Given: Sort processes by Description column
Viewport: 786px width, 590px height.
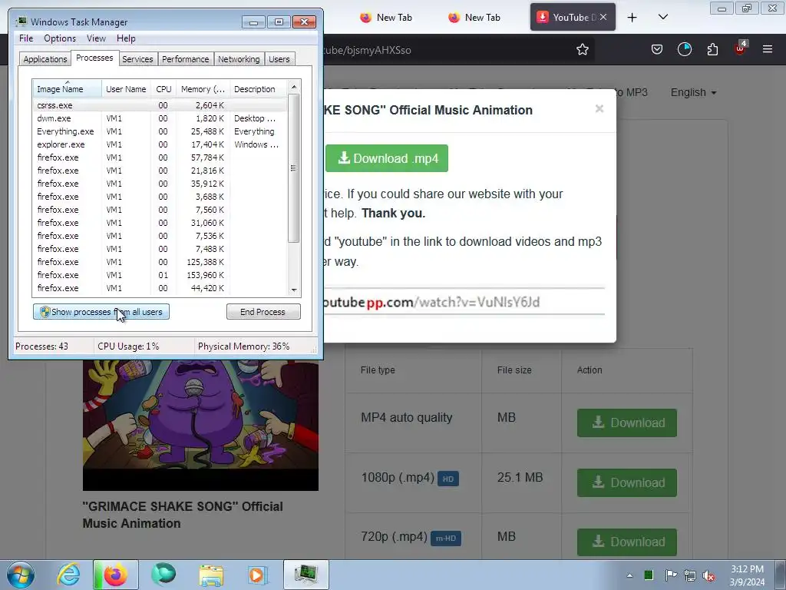Looking at the screenshot, I should pyautogui.click(x=258, y=89).
